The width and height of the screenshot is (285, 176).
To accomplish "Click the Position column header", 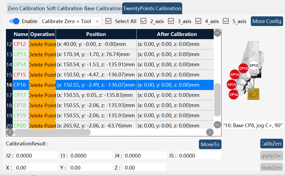I will tap(96, 34).
